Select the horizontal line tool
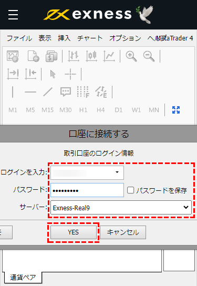Viewport: 197px width, 286px height. (30, 92)
